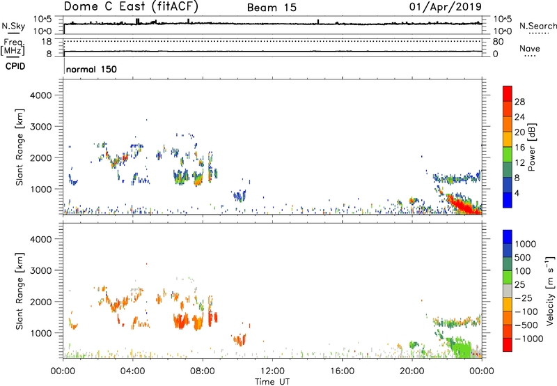
Task: Select the "16" tick on Power colorbar
Action: 519,148
